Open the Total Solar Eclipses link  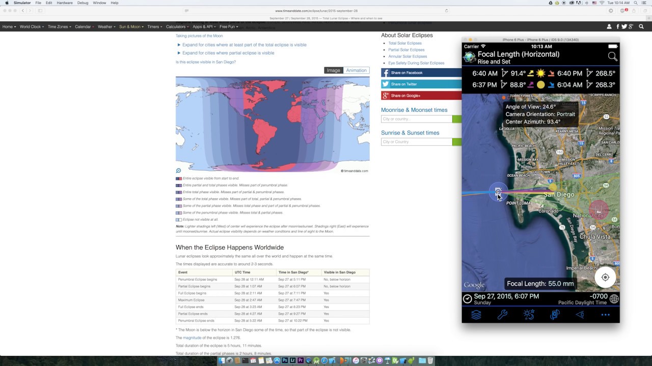pos(405,43)
